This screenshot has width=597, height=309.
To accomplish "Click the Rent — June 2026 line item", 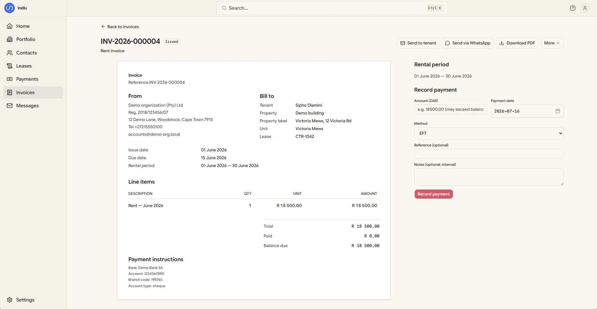I will pyautogui.click(x=146, y=206).
